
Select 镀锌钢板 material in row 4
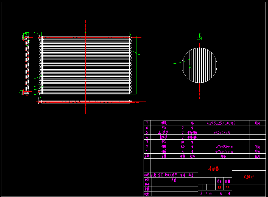(192, 137)
